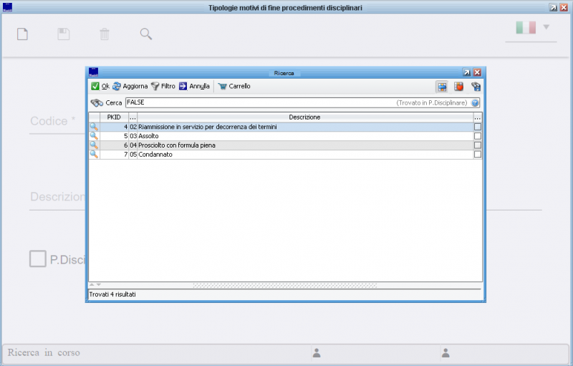
Task: Click the ellipsis column header next to PKID
Action: [133, 117]
